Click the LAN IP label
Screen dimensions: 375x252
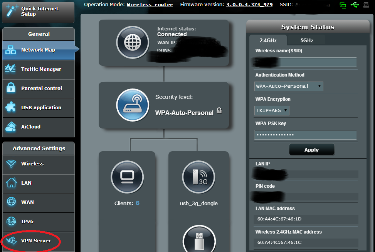coord(262,164)
